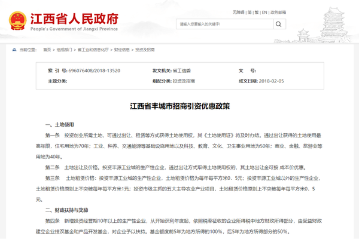
Task: Open 投资及招商 breadcrumb link
Action: coord(145,50)
